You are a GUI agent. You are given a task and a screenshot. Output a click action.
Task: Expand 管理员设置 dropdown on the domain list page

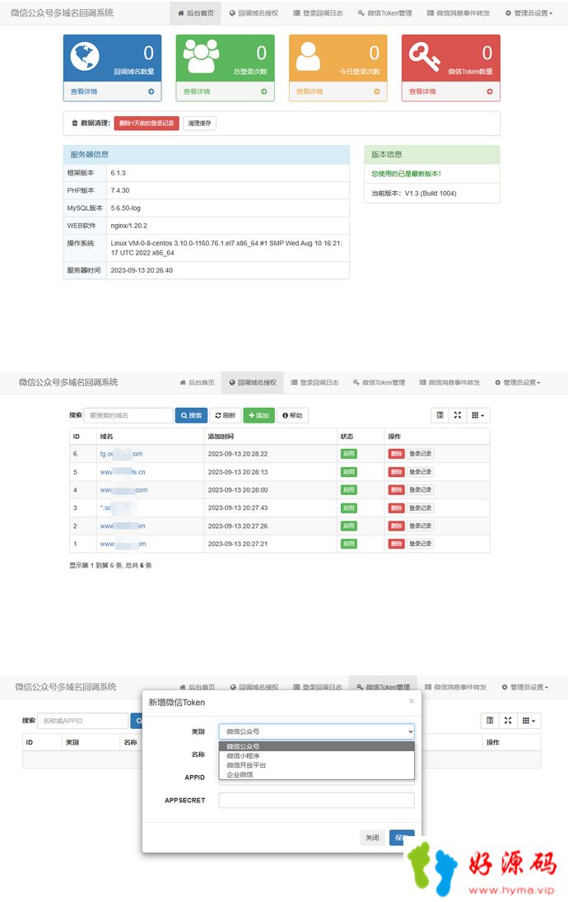click(518, 382)
